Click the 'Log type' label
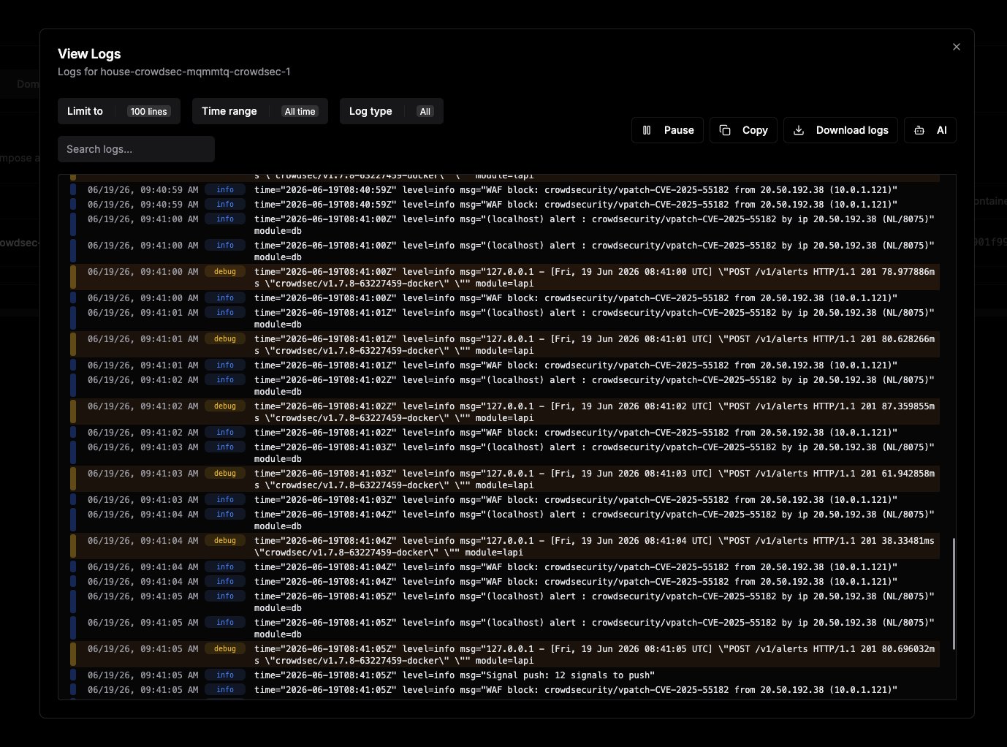Image resolution: width=1007 pixels, height=747 pixels. [x=370, y=111]
